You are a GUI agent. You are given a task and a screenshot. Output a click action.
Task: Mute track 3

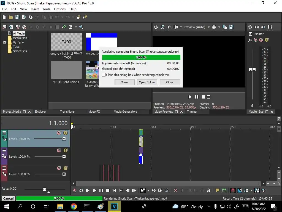pos(59,168)
